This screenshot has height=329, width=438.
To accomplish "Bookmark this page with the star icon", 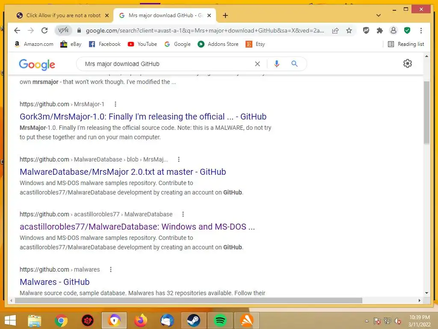I will (349, 30).
